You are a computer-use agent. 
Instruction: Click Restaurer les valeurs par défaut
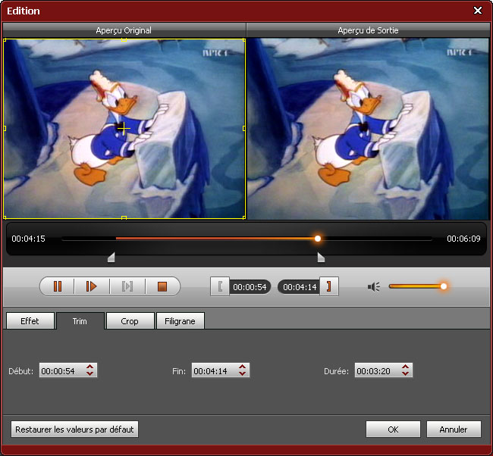coord(74,429)
